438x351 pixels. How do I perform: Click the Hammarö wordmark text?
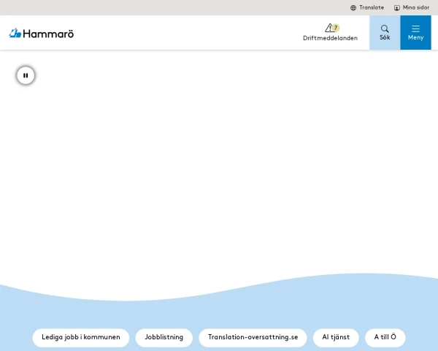tap(48, 33)
